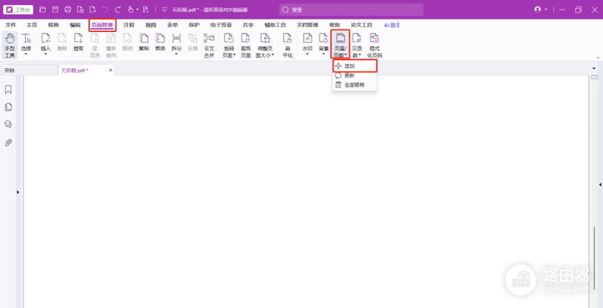Click the 贝茨数 Bates numbering icon
This screenshot has width=603, height=308.
click(x=357, y=38)
